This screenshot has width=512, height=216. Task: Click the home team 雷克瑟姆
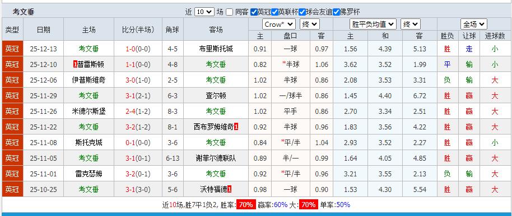(x=89, y=174)
